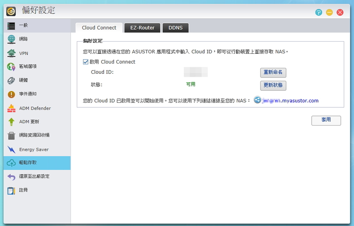Open the VPN house icon
Screen dimensions: 354x226
(11, 53)
